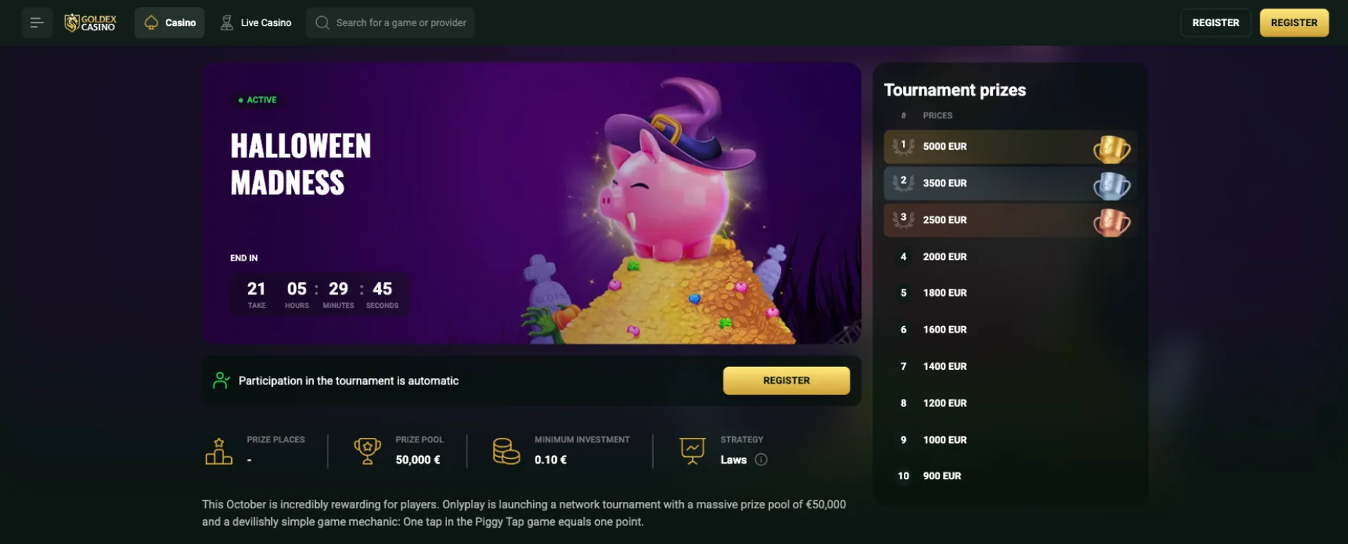Open the Live Casino tab
1348x544 pixels.
(x=256, y=22)
